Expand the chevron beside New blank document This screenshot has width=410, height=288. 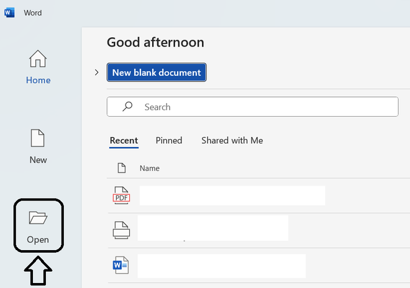tap(96, 73)
